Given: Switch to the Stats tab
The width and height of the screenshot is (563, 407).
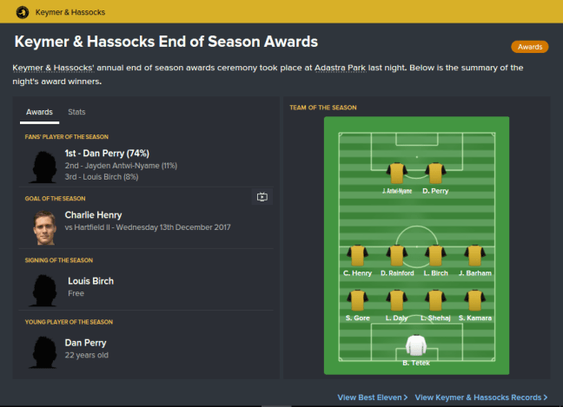Looking at the screenshot, I should click(x=76, y=112).
